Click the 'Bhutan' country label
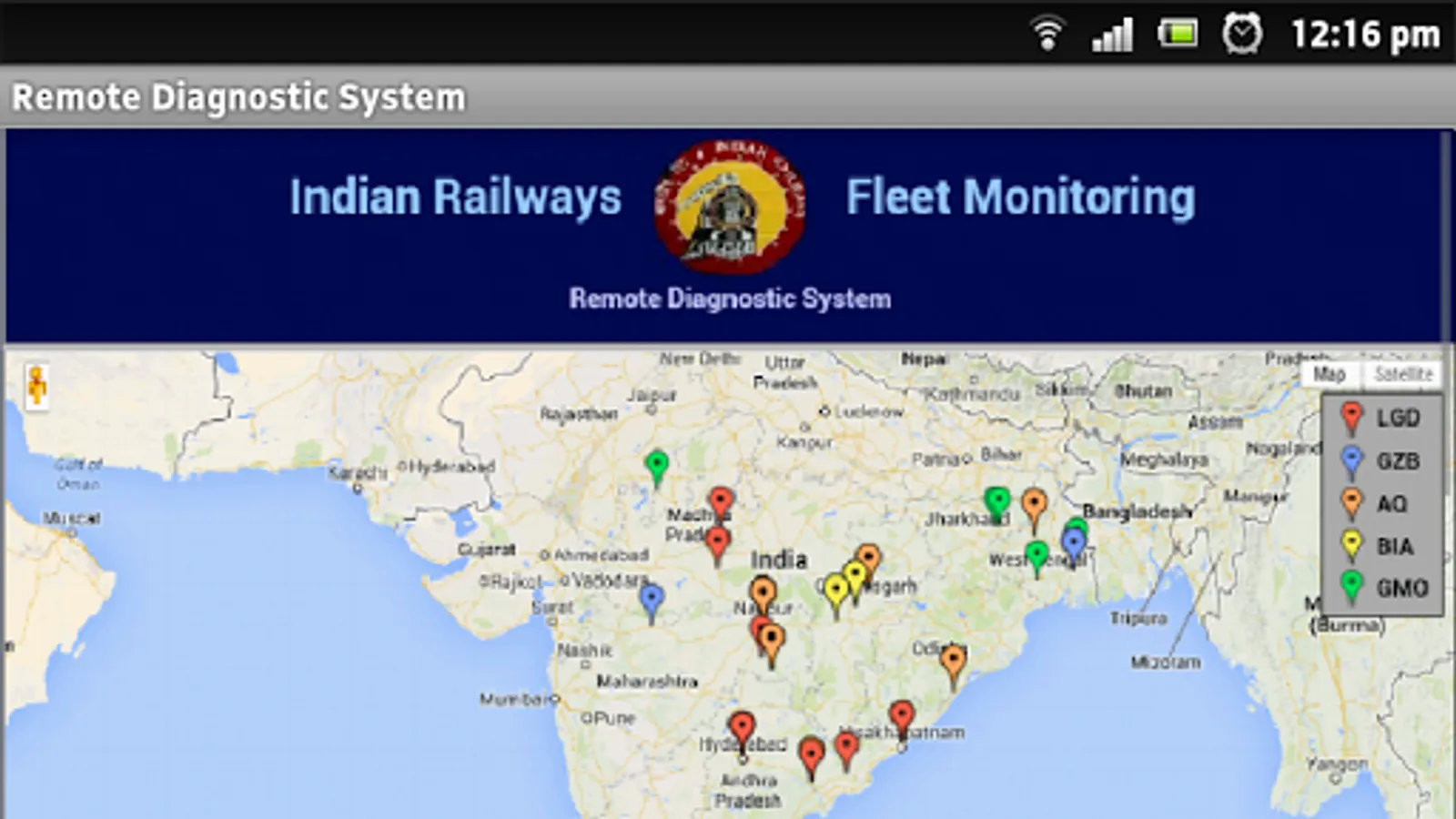This screenshot has height=819, width=1456. click(x=1144, y=390)
